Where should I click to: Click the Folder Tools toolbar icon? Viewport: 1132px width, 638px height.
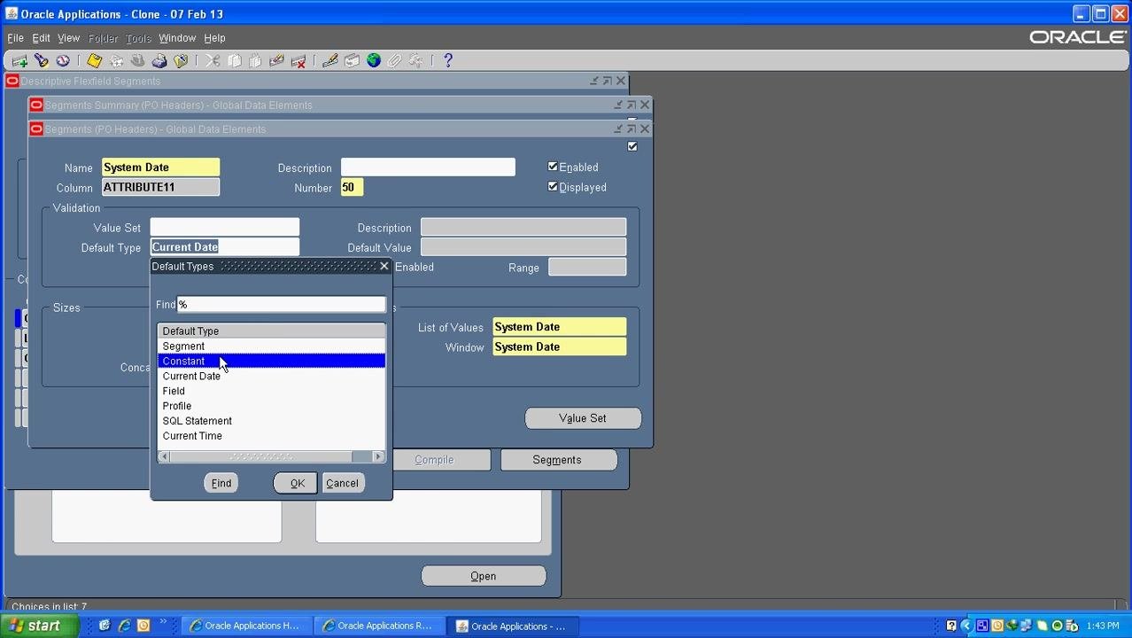click(416, 61)
